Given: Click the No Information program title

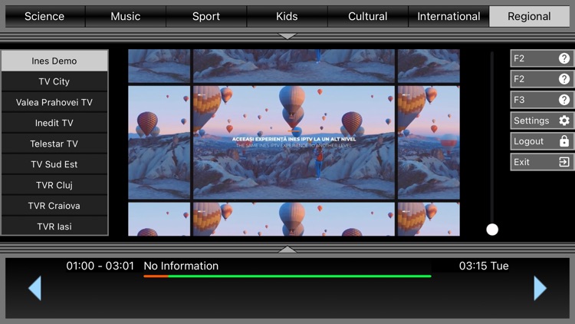Looking at the screenshot, I should pyautogui.click(x=181, y=266).
